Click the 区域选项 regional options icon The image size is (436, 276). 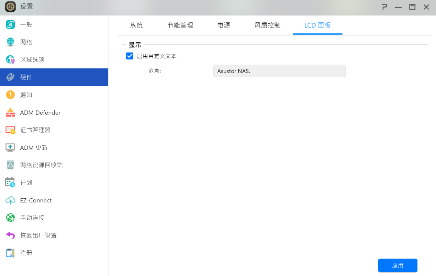10,60
